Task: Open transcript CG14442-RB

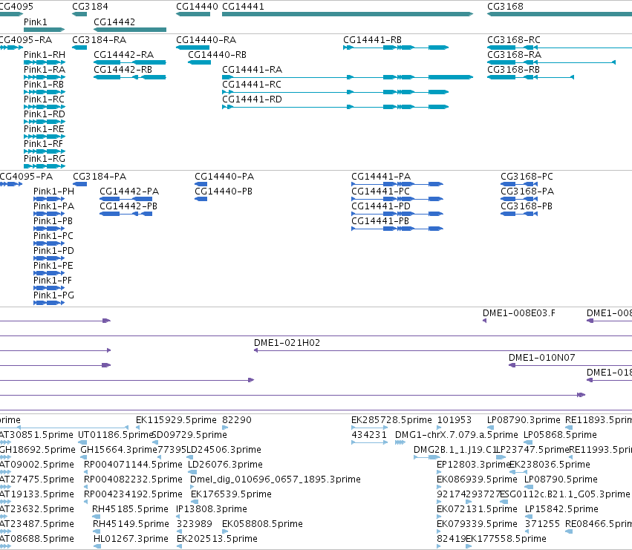Action: pos(123,70)
